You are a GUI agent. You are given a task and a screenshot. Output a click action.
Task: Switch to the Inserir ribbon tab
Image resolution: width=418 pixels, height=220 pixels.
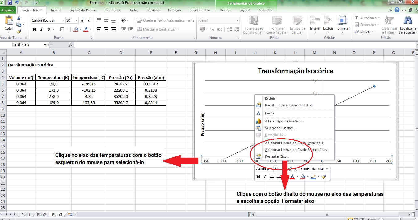click(x=56, y=10)
